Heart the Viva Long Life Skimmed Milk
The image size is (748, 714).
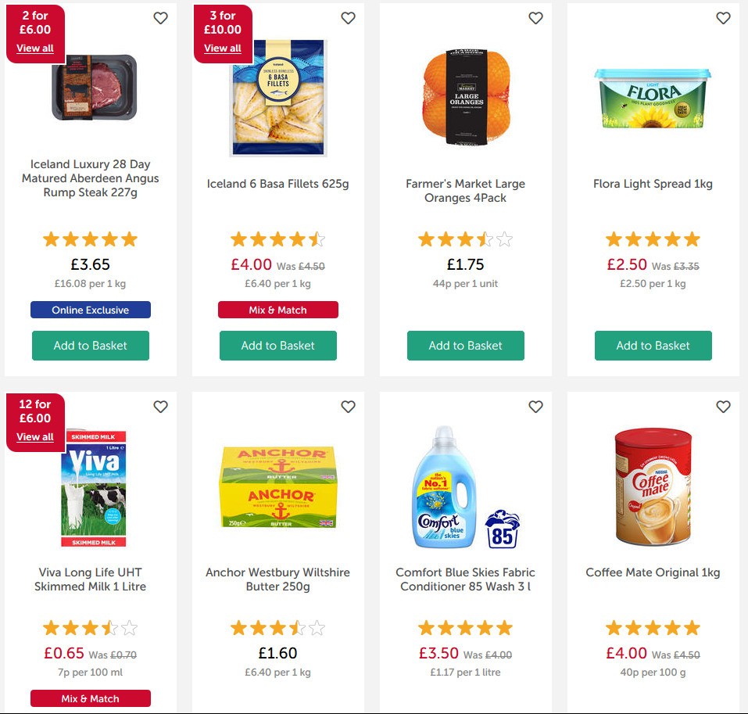pyautogui.click(x=160, y=407)
